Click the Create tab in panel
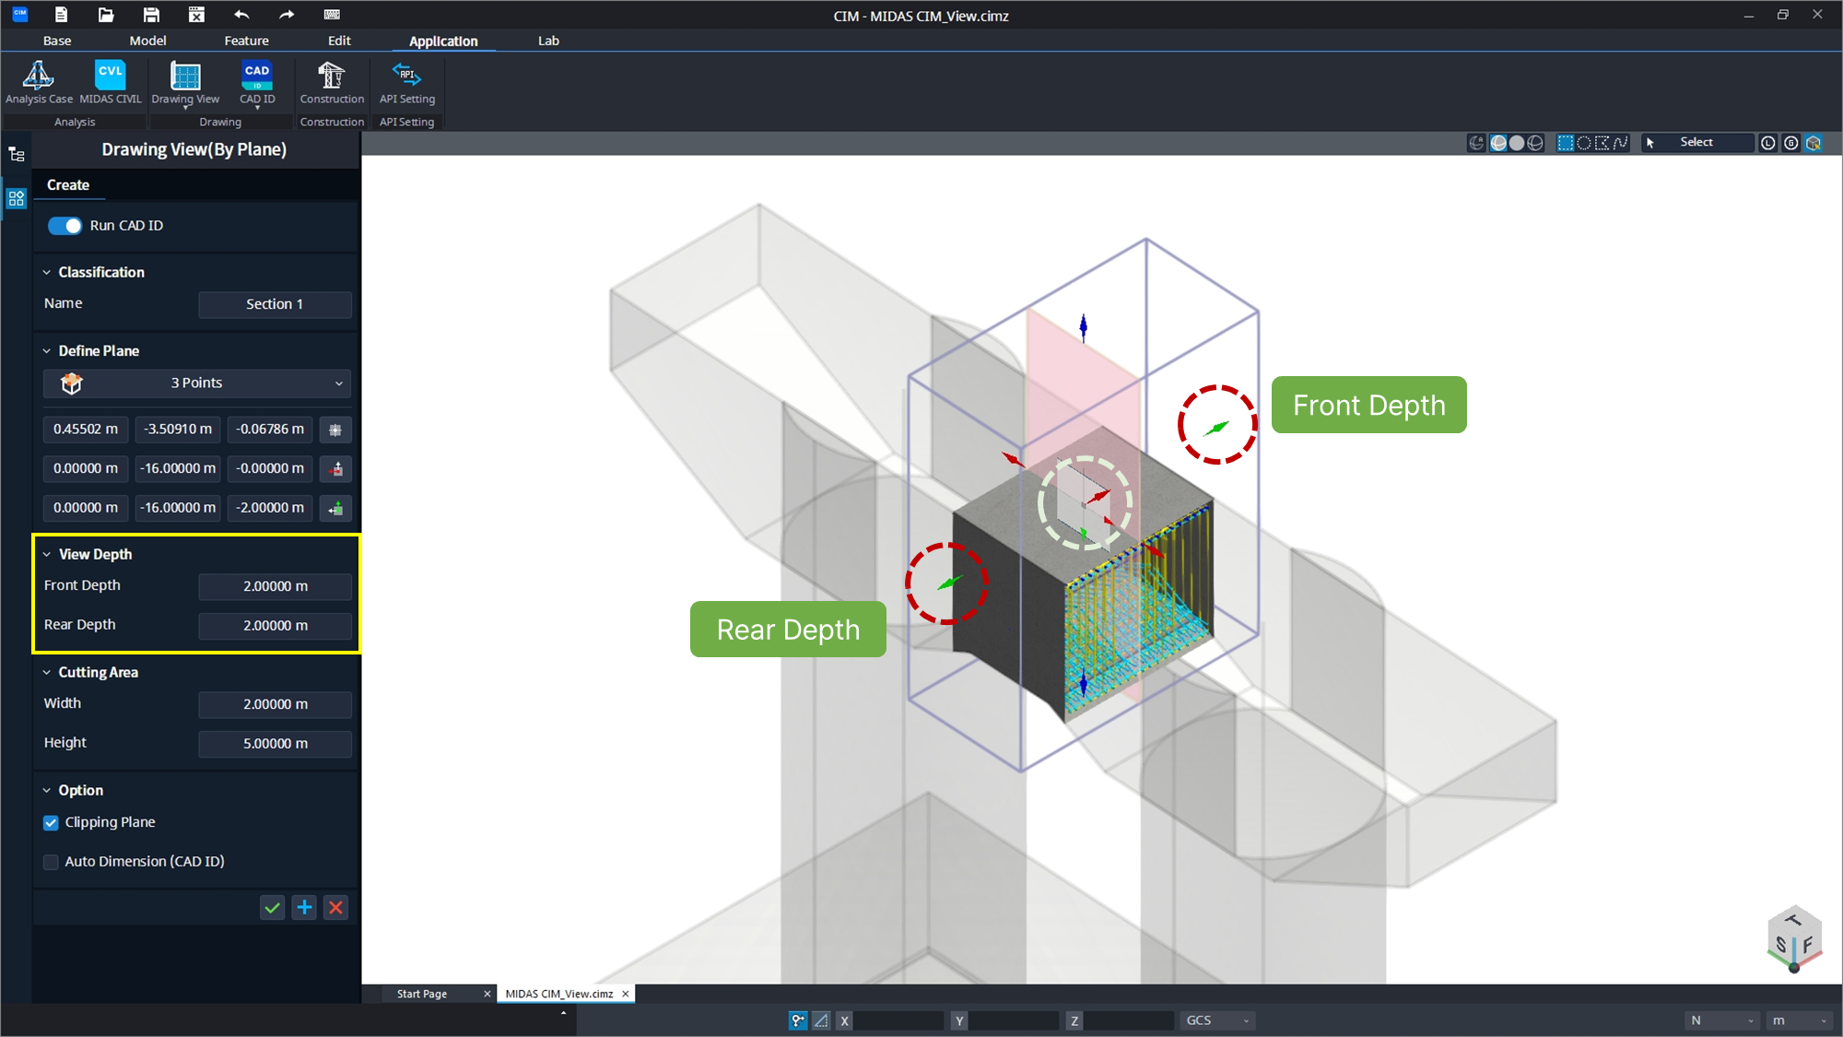This screenshot has height=1037, width=1843. pyautogui.click(x=68, y=185)
